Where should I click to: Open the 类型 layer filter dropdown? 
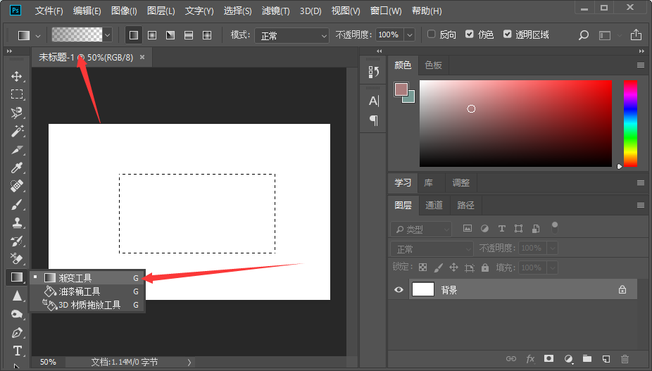point(422,229)
